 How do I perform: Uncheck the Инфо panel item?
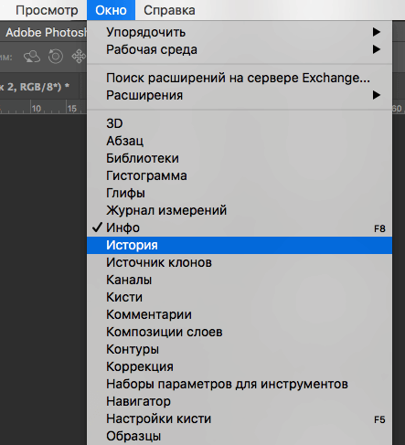click(x=240, y=228)
